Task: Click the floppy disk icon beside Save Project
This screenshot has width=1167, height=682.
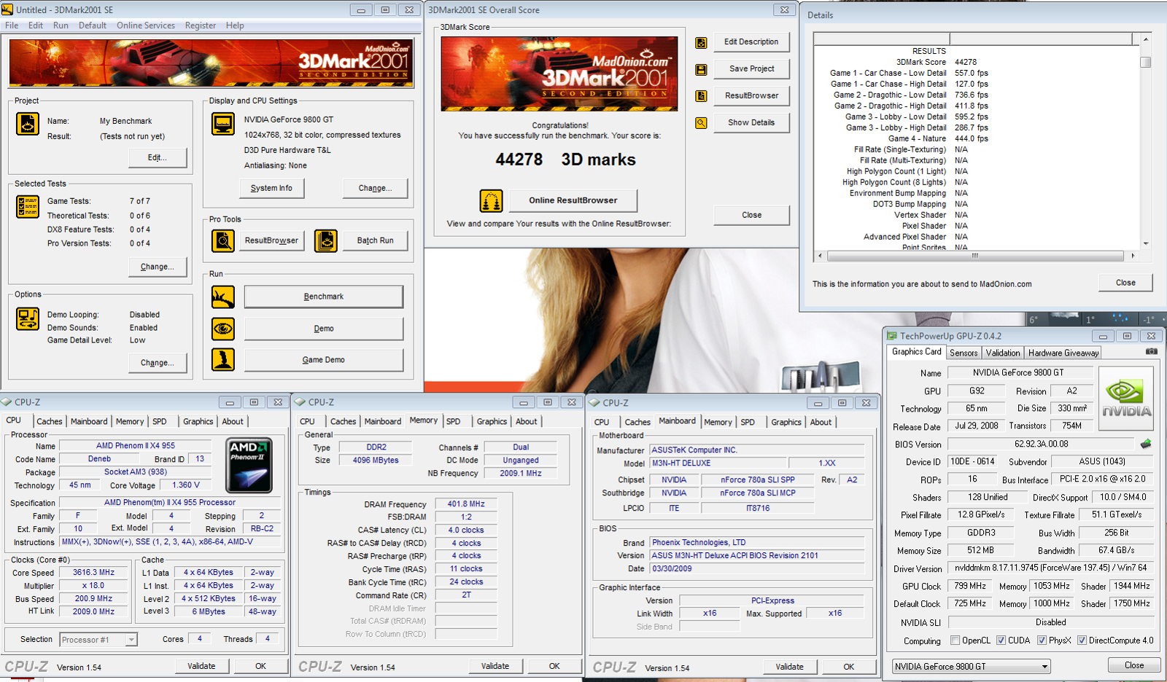Action: pos(701,70)
